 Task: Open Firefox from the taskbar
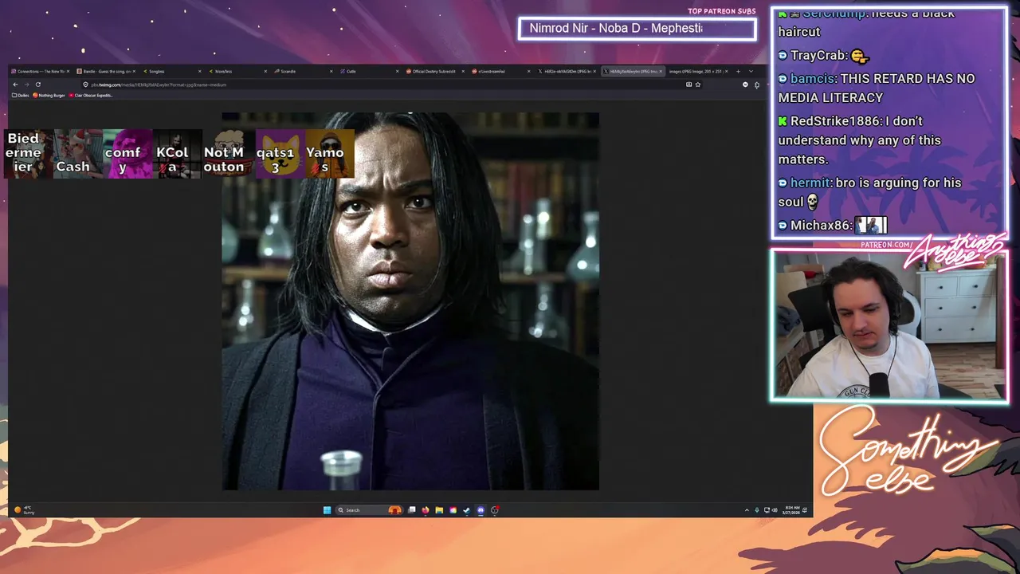pyautogui.click(x=426, y=510)
